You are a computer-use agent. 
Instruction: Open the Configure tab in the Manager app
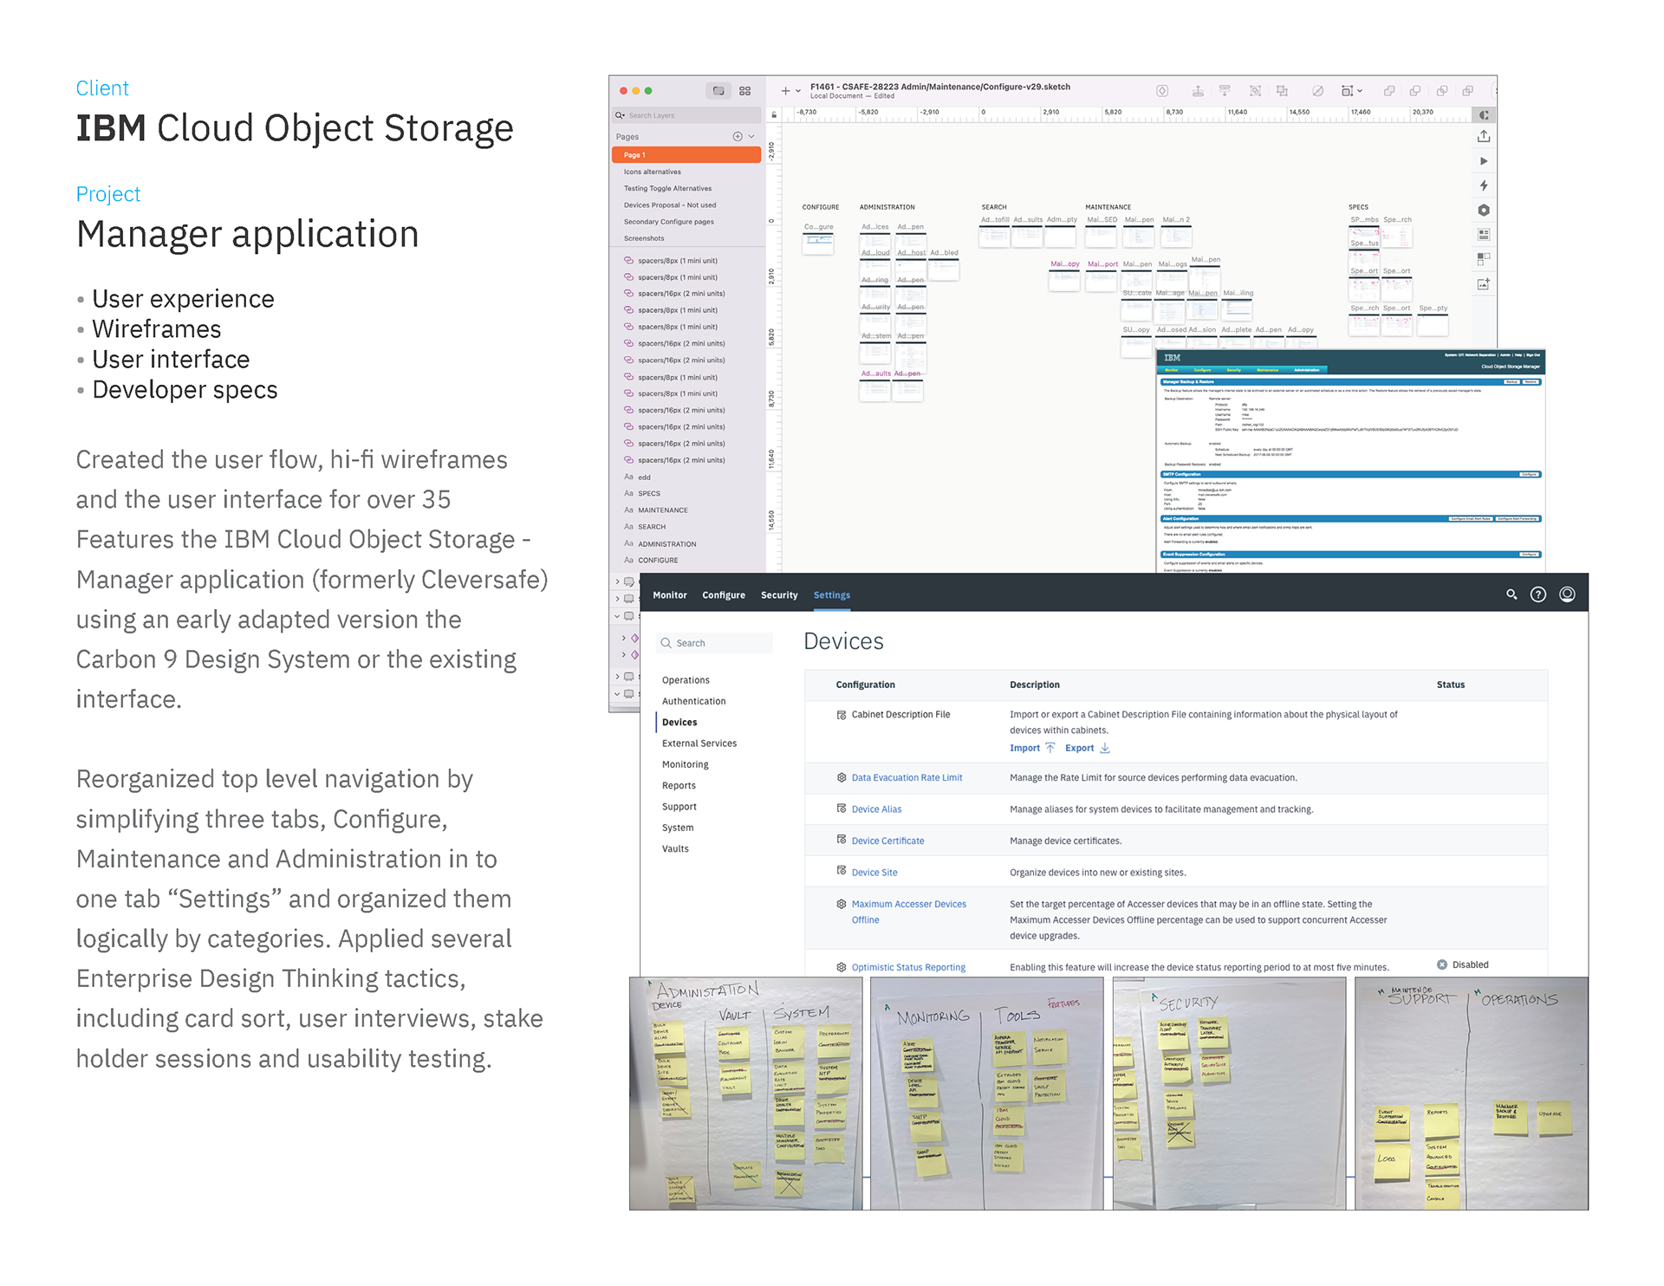coord(724,595)
